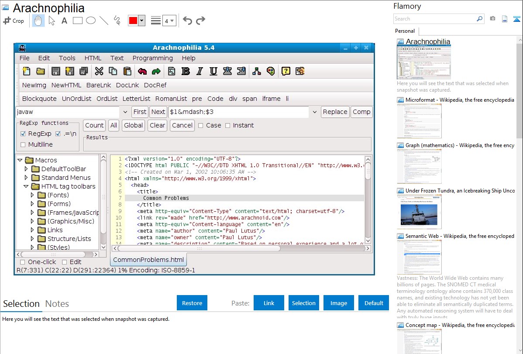Expand the Standard Menus folder
Screen dimensions: 523x354
[26, 178]
